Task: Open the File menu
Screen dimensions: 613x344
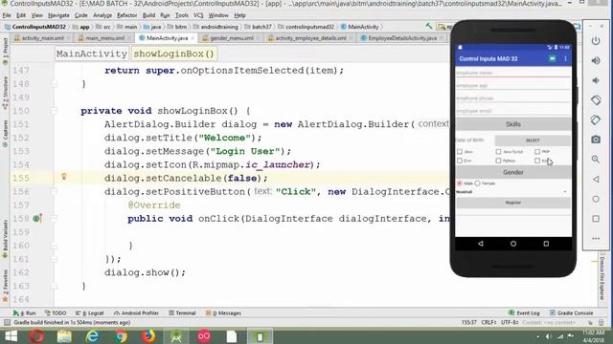Action: pos(7,15)
